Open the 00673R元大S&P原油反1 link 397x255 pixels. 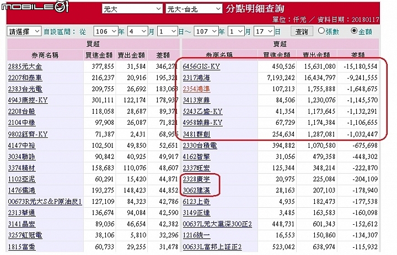tap(45, 202)
